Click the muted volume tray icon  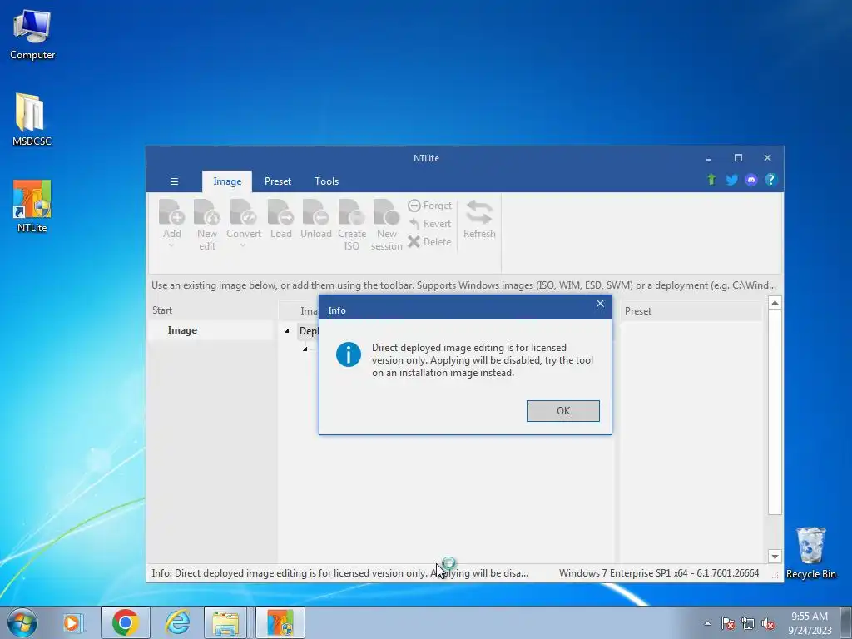click(768, 623)
